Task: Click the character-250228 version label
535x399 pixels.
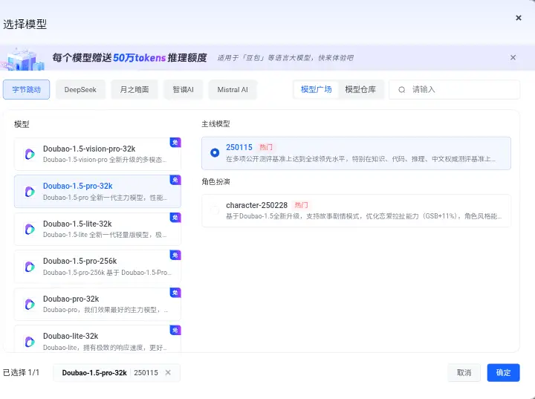Action: pos(256,205)
